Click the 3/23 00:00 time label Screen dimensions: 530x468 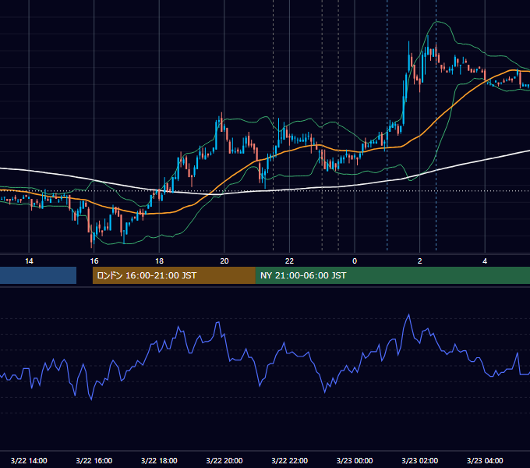[355, 460]
